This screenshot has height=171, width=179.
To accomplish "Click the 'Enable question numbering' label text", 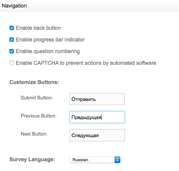I will (48, 51).
